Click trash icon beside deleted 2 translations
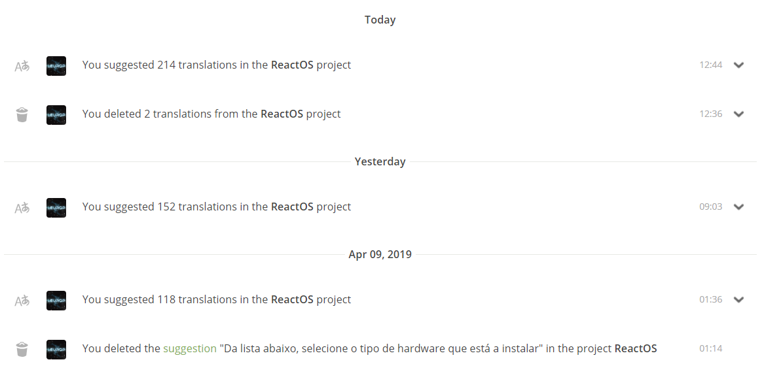This screenshot has width=762, height=381. [x=22, y=114]
